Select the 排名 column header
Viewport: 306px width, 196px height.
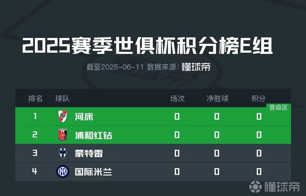pyautogui.click(x=35, y=98)
